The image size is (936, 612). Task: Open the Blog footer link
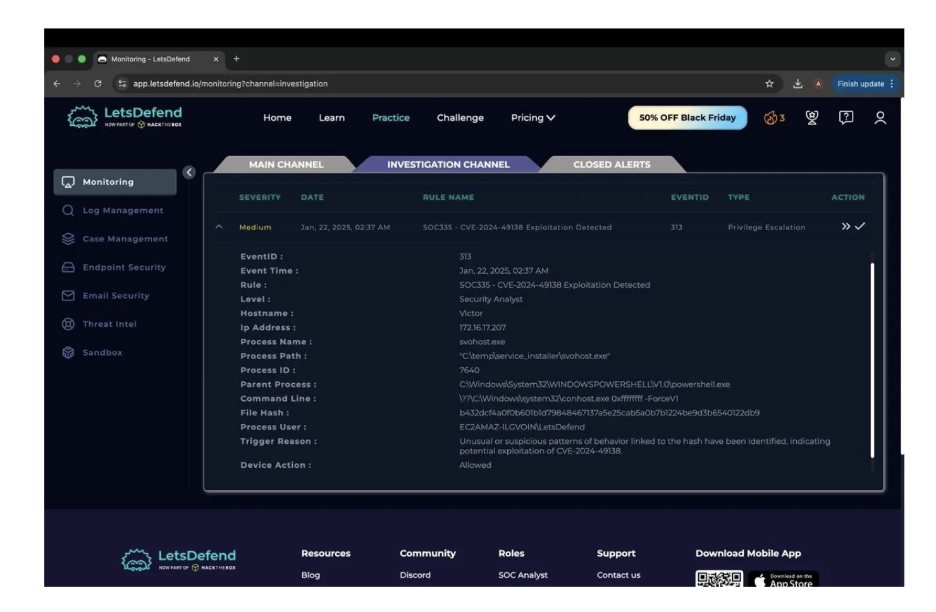pos(311,575)
